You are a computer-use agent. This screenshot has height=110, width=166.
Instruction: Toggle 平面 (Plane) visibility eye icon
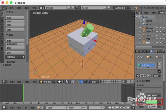tap(157, 39)
